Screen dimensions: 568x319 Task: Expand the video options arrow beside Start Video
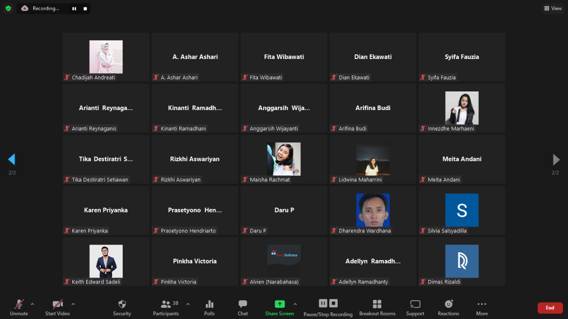tap(73, 304)
